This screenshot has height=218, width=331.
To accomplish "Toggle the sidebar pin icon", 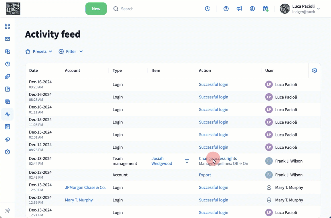I will 7,211.
